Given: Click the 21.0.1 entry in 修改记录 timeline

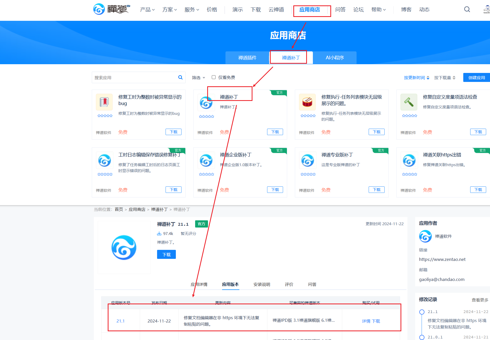Looking at the screenshot, I should pyautogui.click(x=435, y=337).
